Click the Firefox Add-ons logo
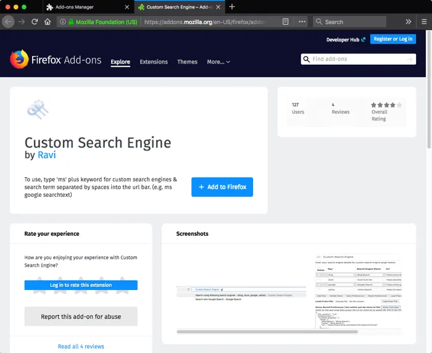The width and height of the screenshot is (432, 353). (56, 59)
